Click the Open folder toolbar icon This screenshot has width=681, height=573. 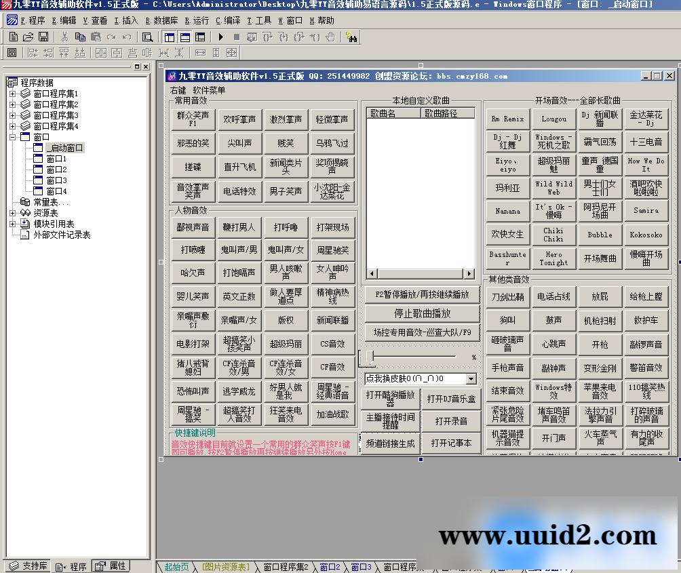point(28,37)
